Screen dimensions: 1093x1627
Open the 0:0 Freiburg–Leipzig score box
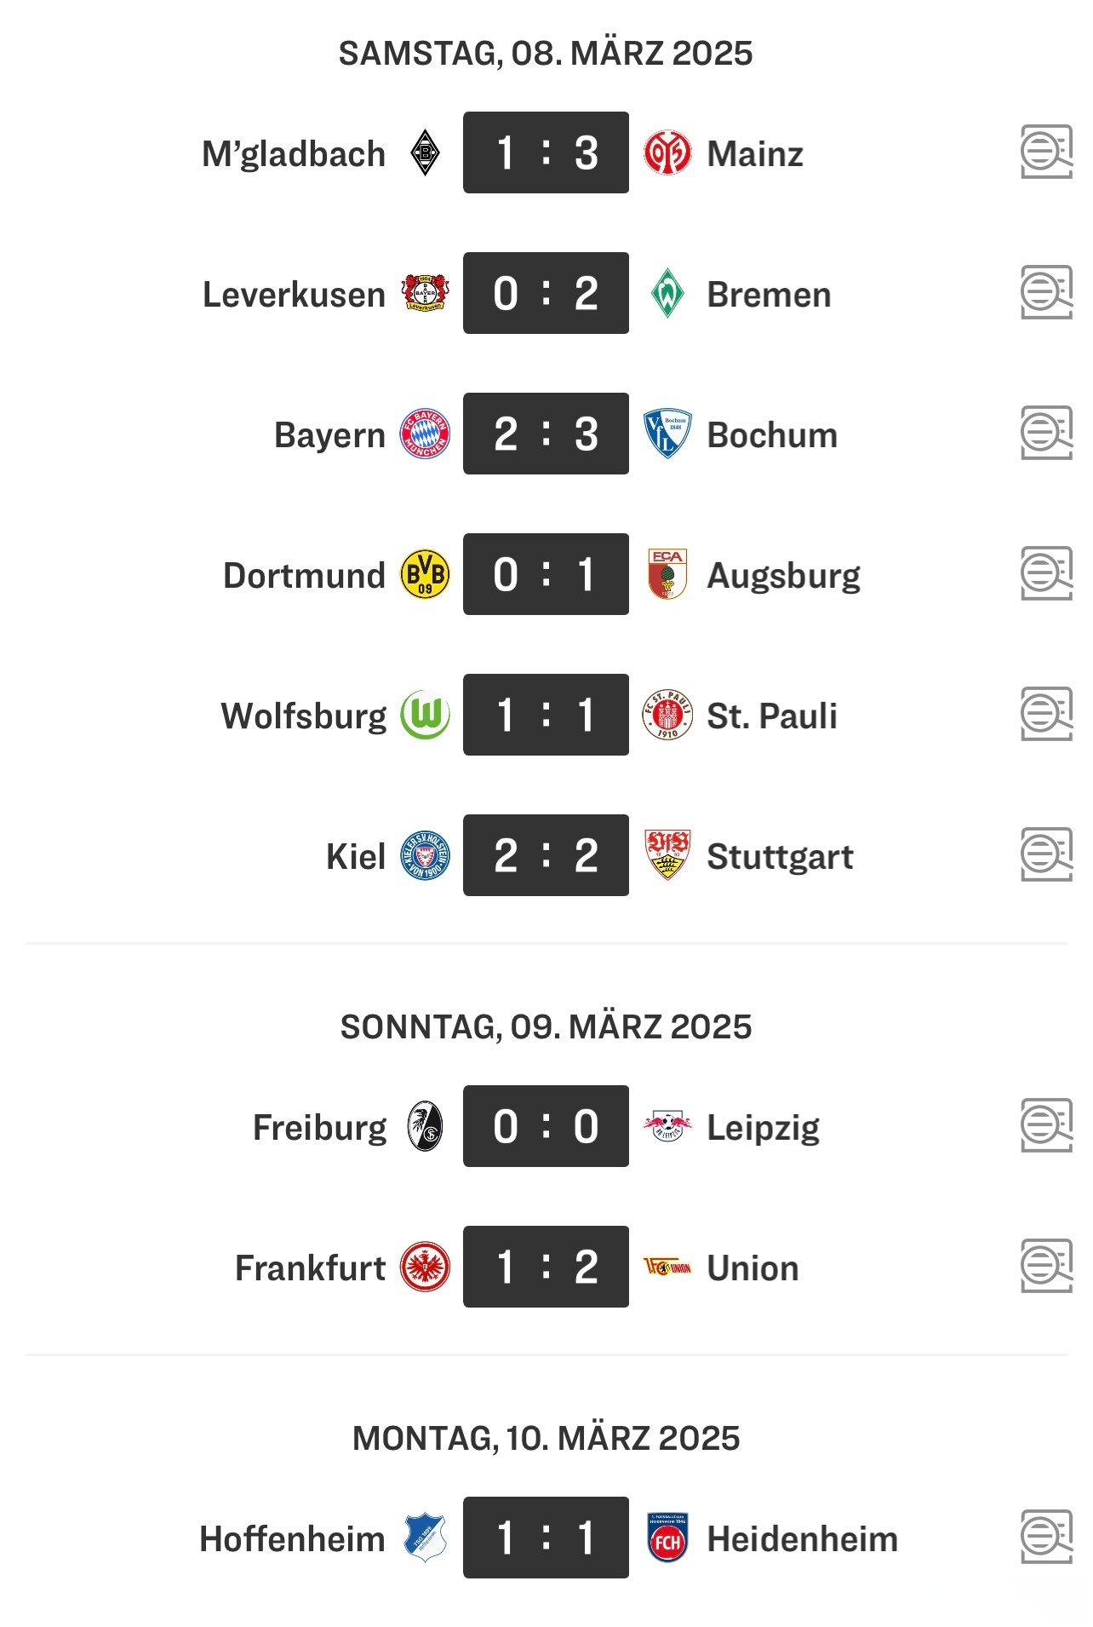[x=546, y=1126]
